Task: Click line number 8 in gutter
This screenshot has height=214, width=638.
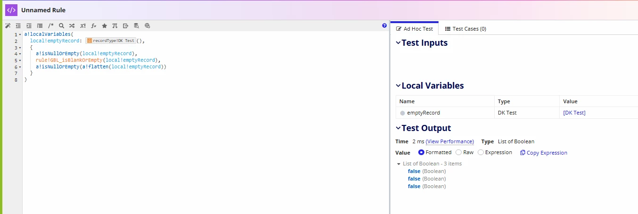Action: [x=16, y=80]
